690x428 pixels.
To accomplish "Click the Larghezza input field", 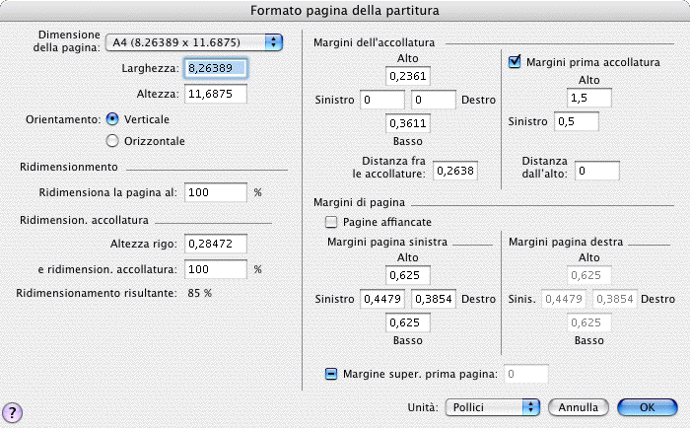I will (x=214, y=68).
